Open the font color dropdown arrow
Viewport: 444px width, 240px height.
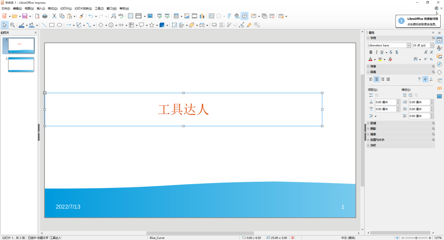point(375,59)
